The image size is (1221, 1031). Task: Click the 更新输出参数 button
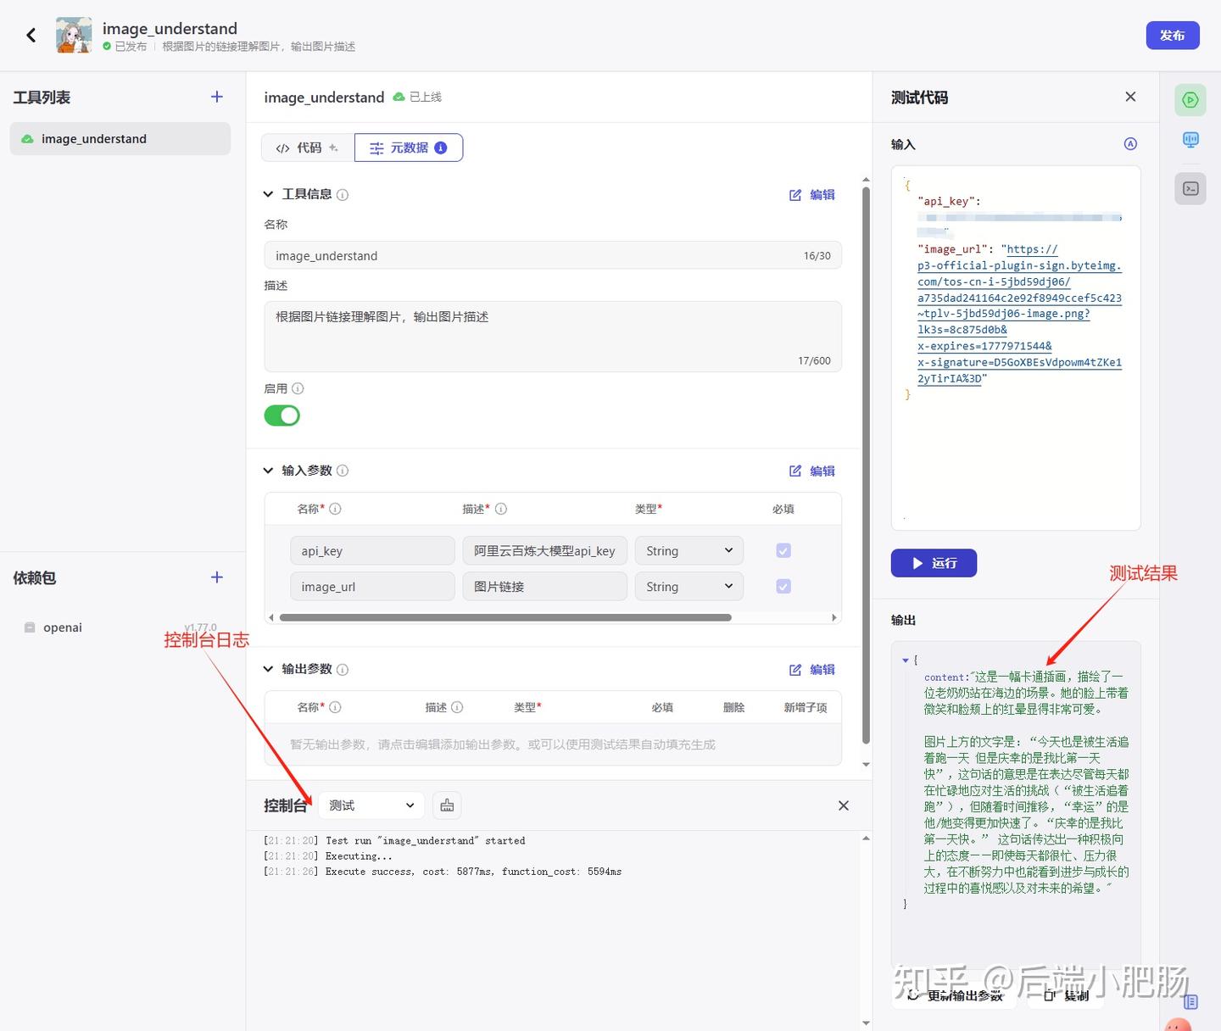pos(955,995)
